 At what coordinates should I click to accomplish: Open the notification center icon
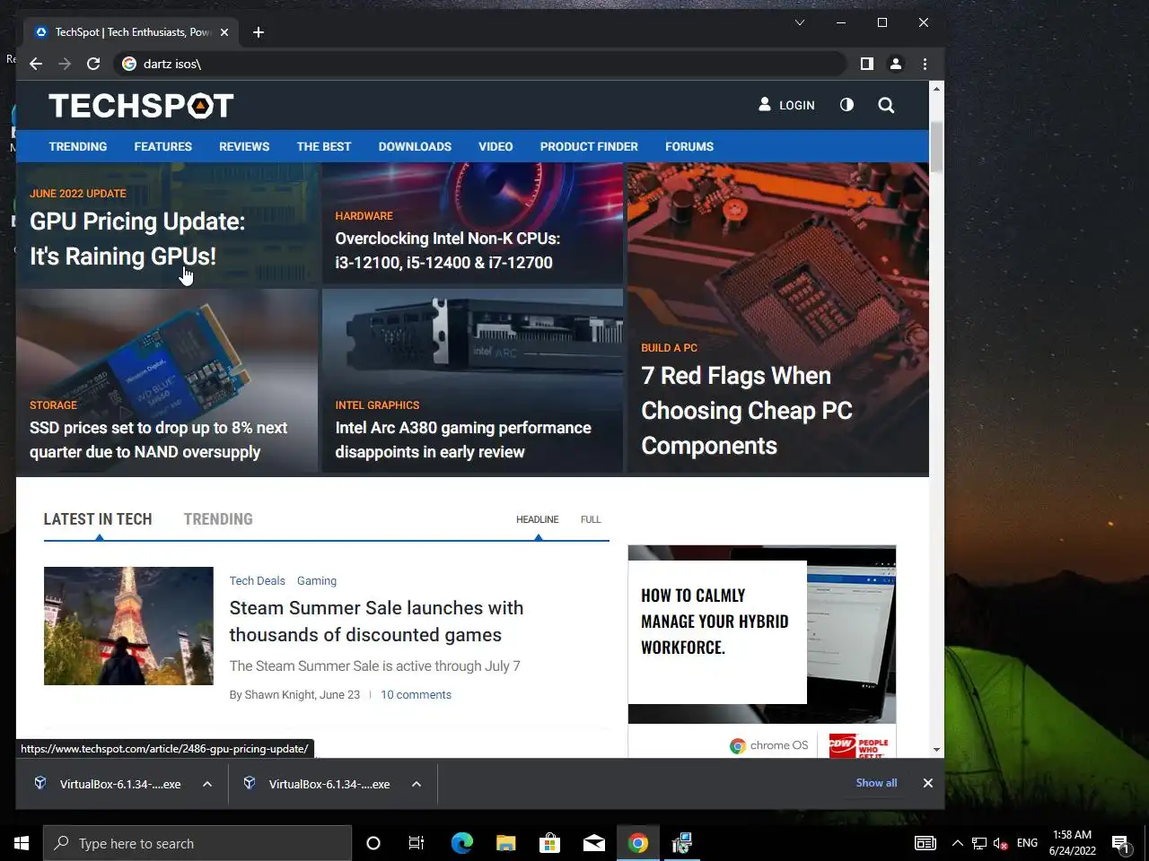click(1121, 843)
